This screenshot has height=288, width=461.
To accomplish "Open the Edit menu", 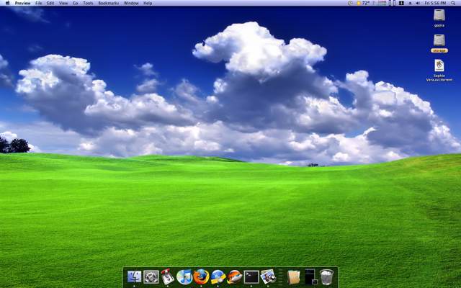I will [x=50, y=3].
